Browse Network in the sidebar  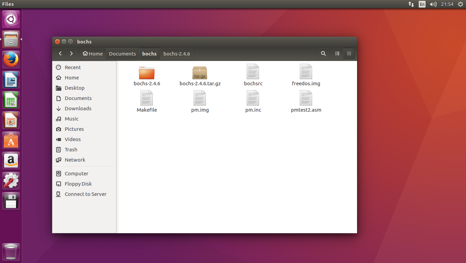[x=84, y=160]
